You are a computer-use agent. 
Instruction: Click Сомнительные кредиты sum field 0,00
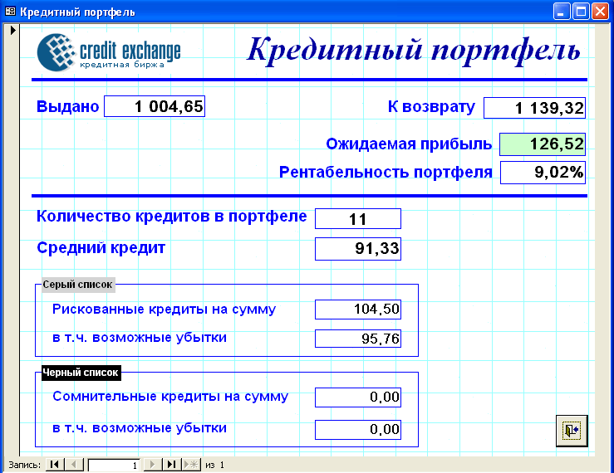click(x=358, y=397)
